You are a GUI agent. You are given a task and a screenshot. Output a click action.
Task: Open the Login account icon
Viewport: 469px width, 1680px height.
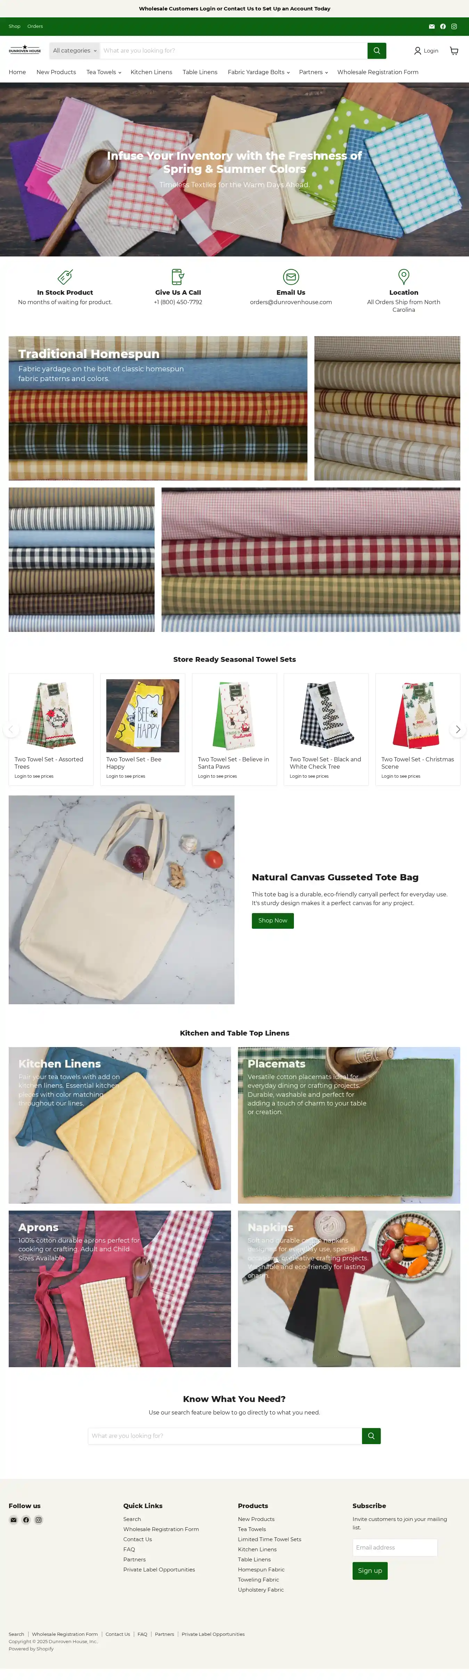[x=426, y=51]
